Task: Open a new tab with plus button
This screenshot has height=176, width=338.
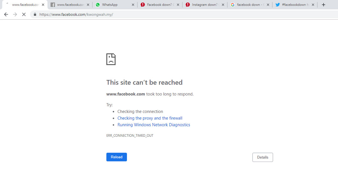Action: [x=323, y=5]
